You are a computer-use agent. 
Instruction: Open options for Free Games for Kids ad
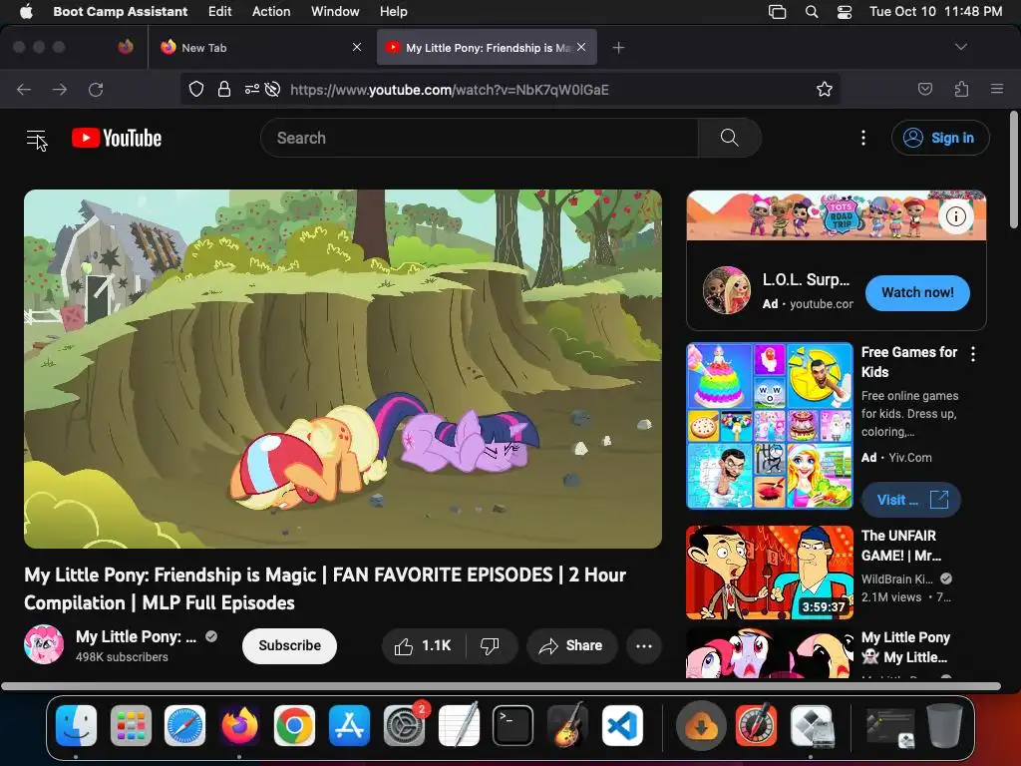tap(973, 354)
